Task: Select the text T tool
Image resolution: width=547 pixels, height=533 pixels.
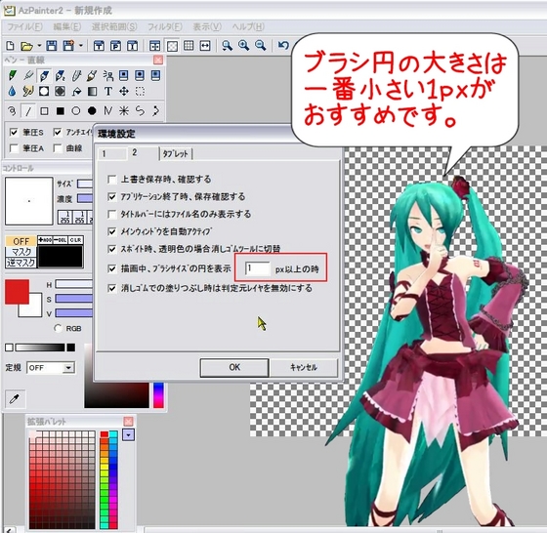Action: click(108, 92)
